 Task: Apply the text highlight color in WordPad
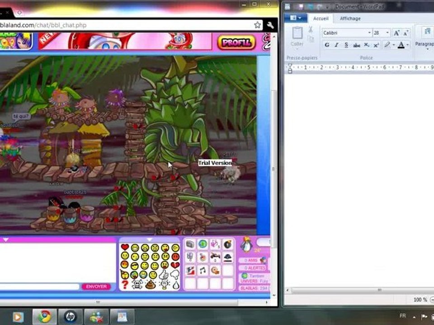click(x=387, y=45)
